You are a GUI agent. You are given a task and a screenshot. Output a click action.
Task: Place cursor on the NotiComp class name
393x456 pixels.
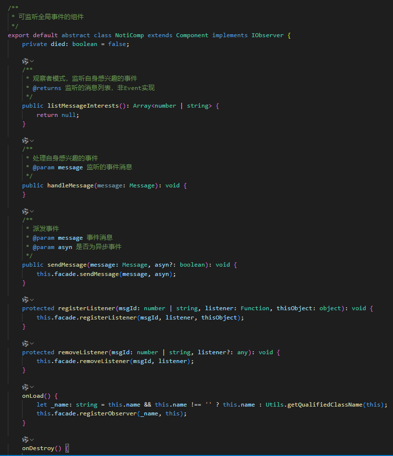pos(129,35)
